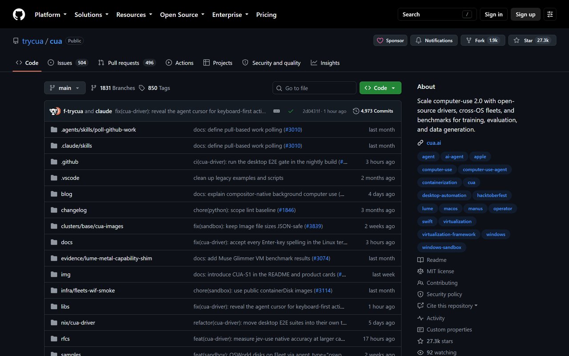
Task: Click the shield icon beside Security policy
Action: coord(421,294)
